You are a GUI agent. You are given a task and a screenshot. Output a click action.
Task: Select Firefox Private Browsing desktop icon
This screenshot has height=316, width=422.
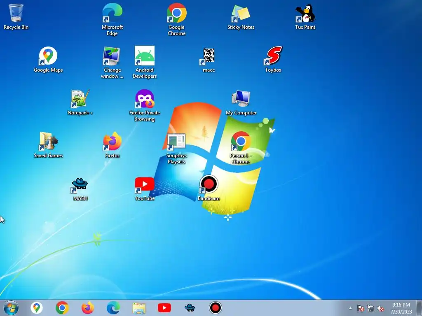point(145,105)
